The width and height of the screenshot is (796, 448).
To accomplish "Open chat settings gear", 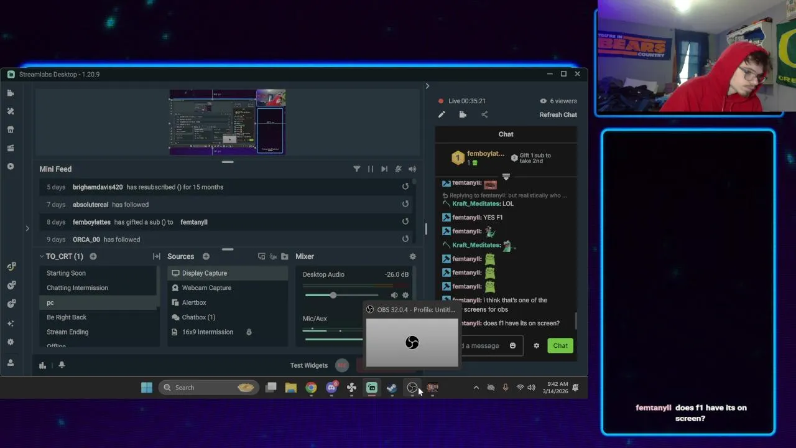I will coord(537,346).
